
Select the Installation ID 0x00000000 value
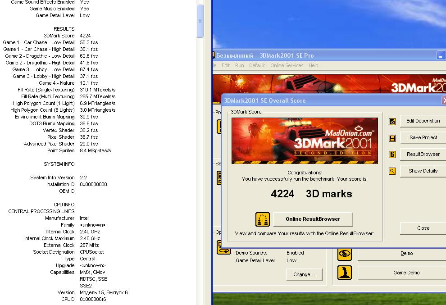93,184
